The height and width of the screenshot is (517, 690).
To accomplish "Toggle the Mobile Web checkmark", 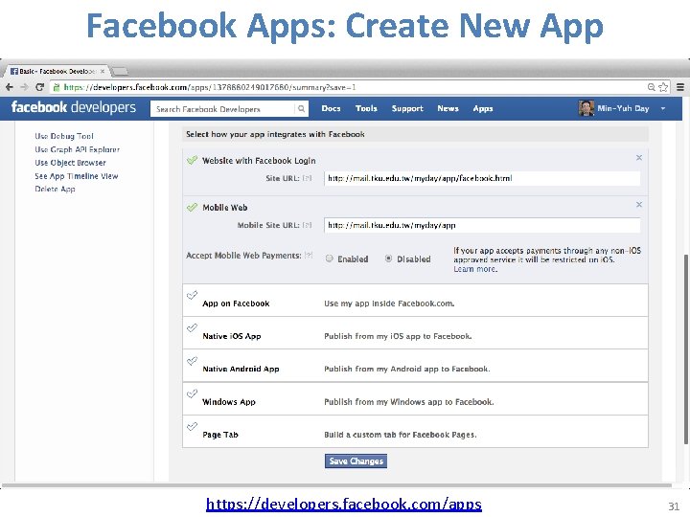I will (x=192, y=207).
